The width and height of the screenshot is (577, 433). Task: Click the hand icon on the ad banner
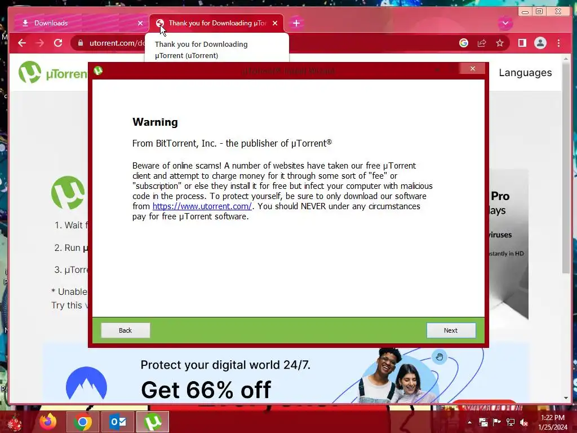[440, 357]
